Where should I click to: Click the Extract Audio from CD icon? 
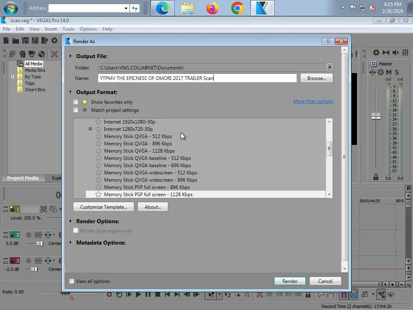(x=42, y=54)
